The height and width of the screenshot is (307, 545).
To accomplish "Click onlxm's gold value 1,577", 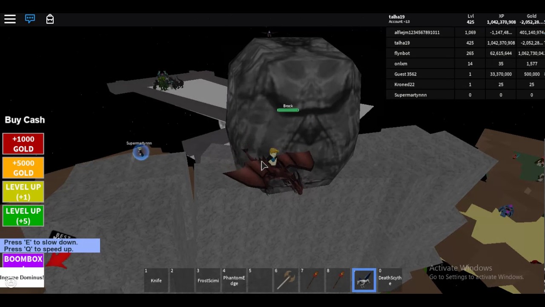I will coord(531,64).
